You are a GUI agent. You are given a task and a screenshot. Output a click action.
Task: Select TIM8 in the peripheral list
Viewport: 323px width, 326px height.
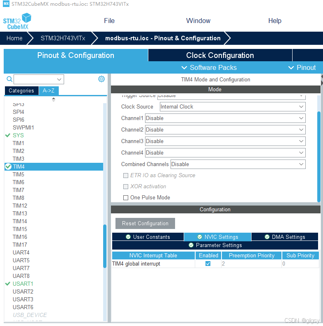(18, 198)
